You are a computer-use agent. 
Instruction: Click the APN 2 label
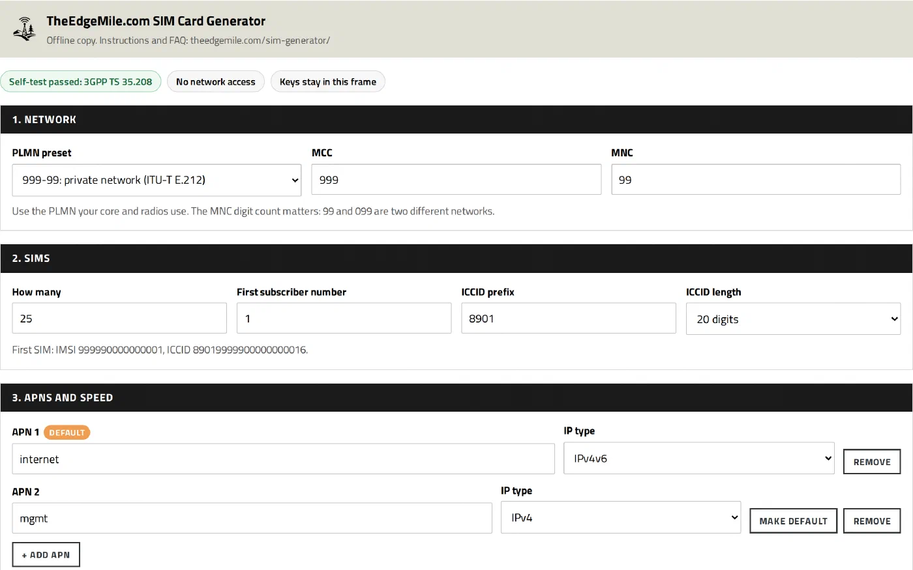coord(25,492)
